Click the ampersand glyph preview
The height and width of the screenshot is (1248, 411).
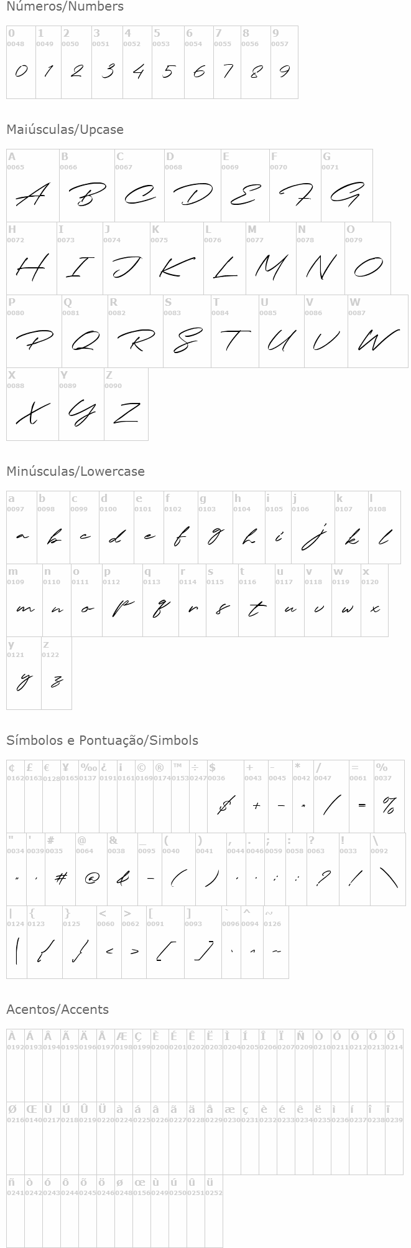tap(122, 878)
